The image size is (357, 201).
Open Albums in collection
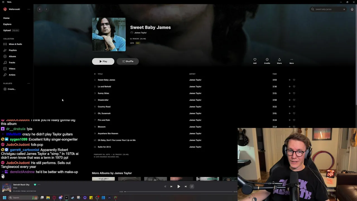point(10,56)
